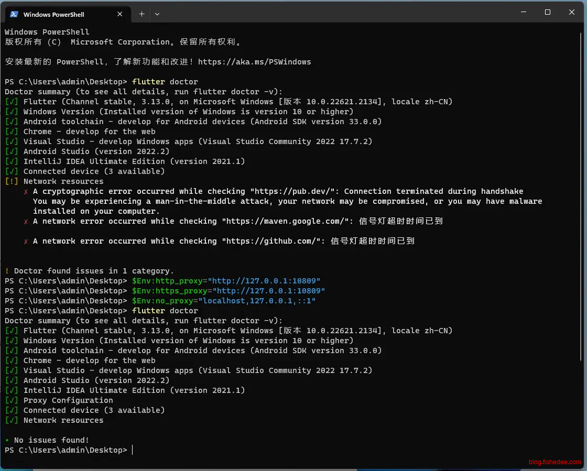Close the Windows PowerShell tab
Image resolution: width=587 pixels, height=471 pixels.
pyautogui.click(x=120, y=14)
